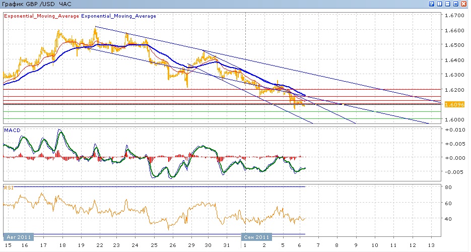The height and width of the screenshot is (252, 471).
Task: Maximize the chart window
Action: (x=456, y=4)
